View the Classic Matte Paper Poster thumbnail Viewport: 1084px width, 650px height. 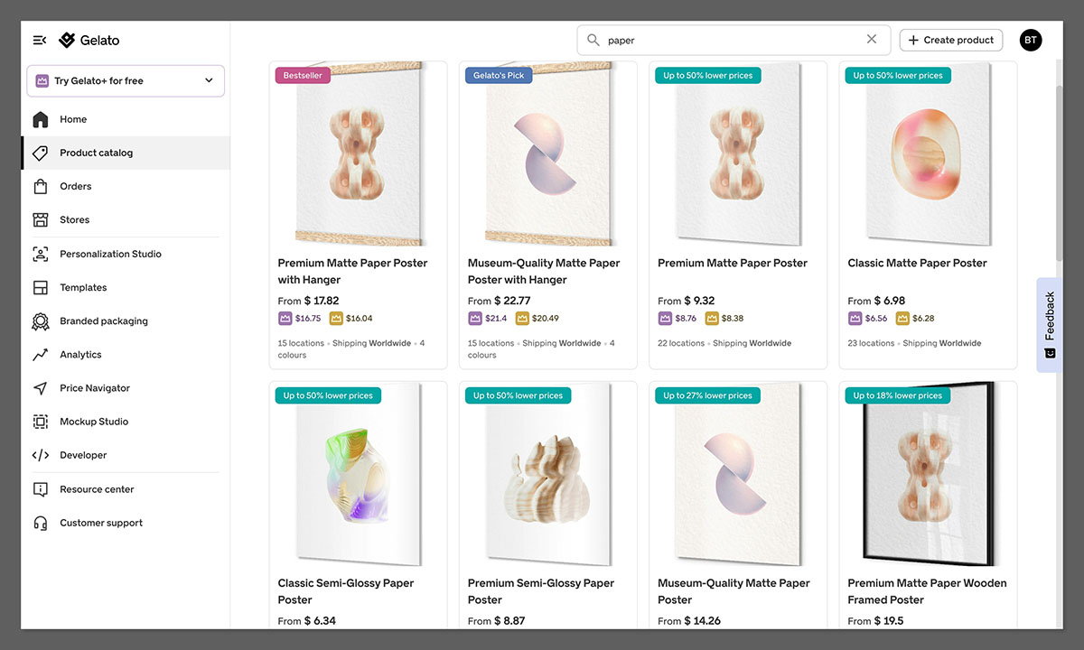927,153
